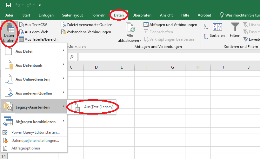Sort ascending with A-Z icon

[x=206, y=27]
